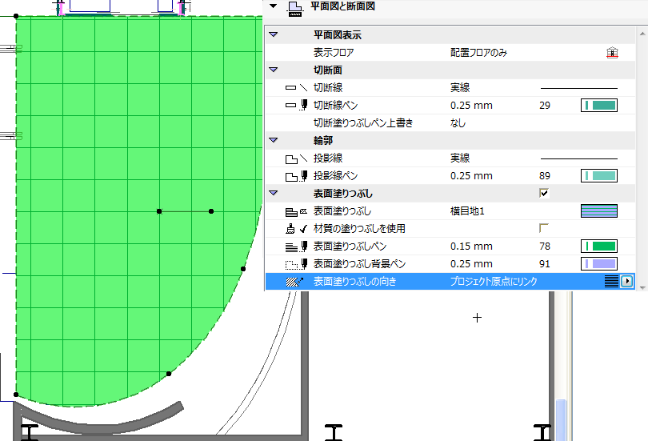
Task: Open the 表面塗りつぶし背景ペン lavender swatch 91
Action: tap(599, 263)
